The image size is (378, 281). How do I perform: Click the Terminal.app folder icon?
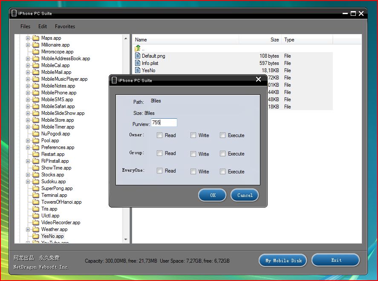36,195
